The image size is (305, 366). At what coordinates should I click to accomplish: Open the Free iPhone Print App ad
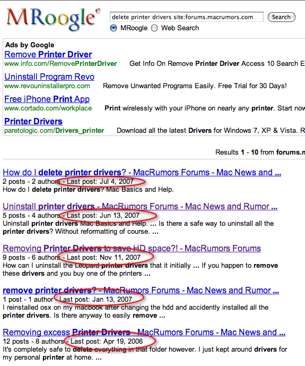coord(47,99)
